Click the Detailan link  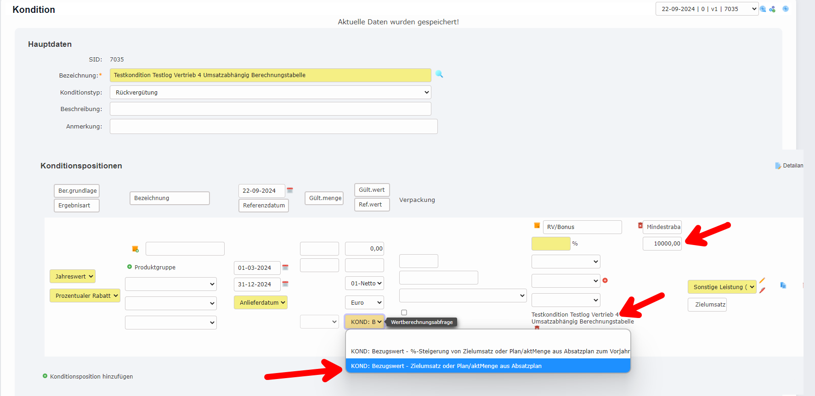pos(793,166)
